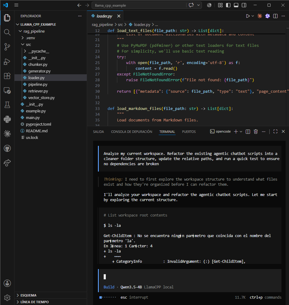Run the Python file with play button
289x305 pixels.
pyautogui.click(x=248, y=16)
